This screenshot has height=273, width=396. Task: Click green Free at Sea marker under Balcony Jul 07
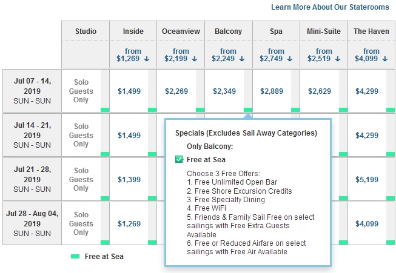(248, 110)
